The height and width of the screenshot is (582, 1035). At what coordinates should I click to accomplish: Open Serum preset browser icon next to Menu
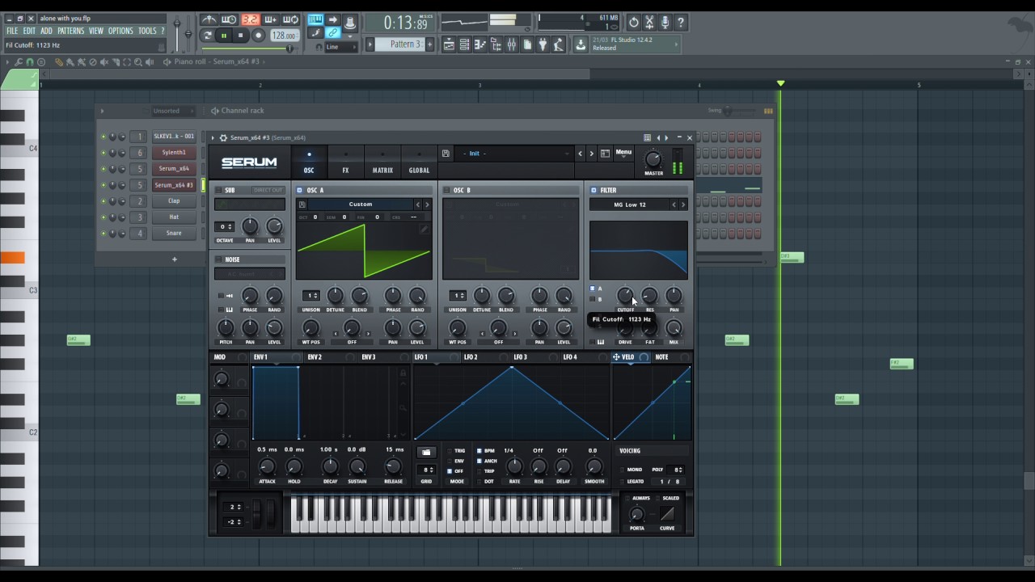click(x=605, y=154)
